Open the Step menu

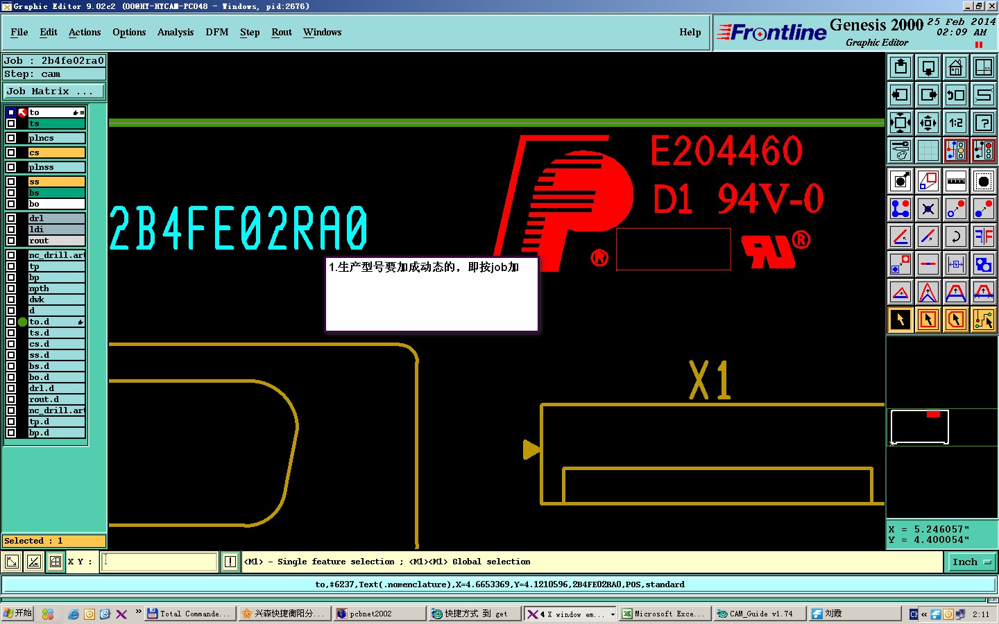[x=250, y=33]
